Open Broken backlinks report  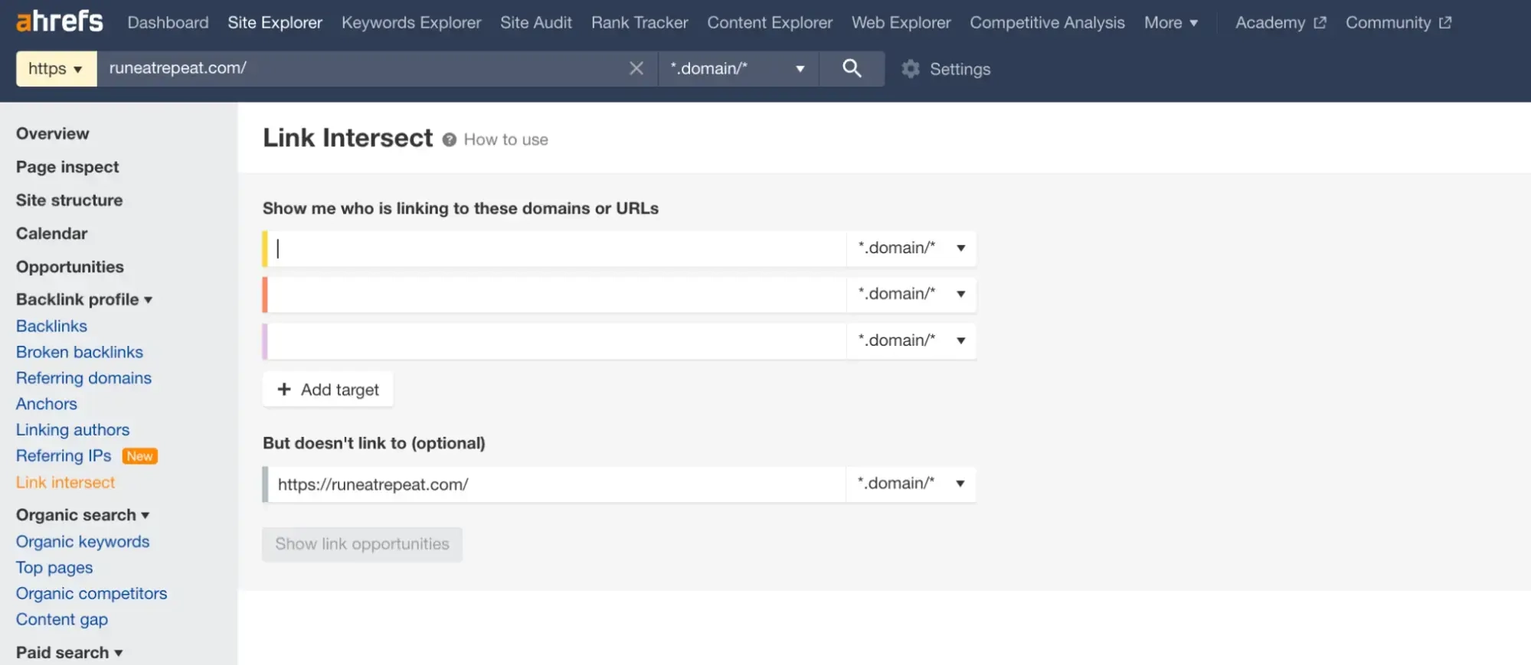pos(80,352)
